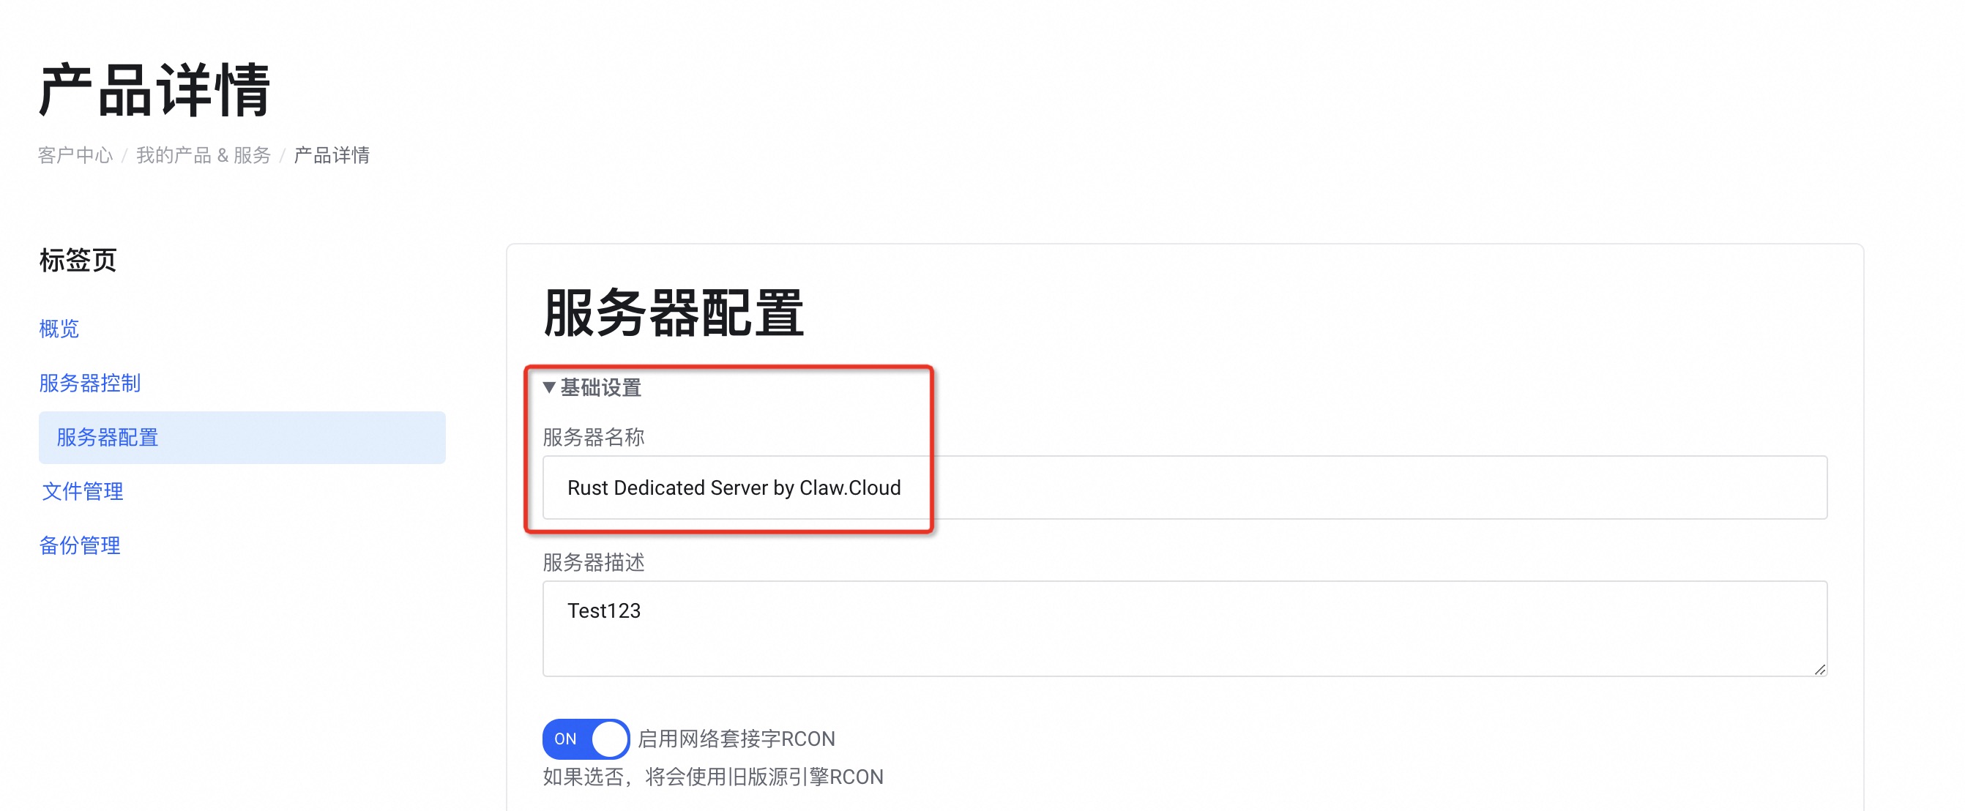Click the 标签页 sidebar heading
This screenshot has height=811, width=1965.
pyautogui.click(x=78, y=260)
